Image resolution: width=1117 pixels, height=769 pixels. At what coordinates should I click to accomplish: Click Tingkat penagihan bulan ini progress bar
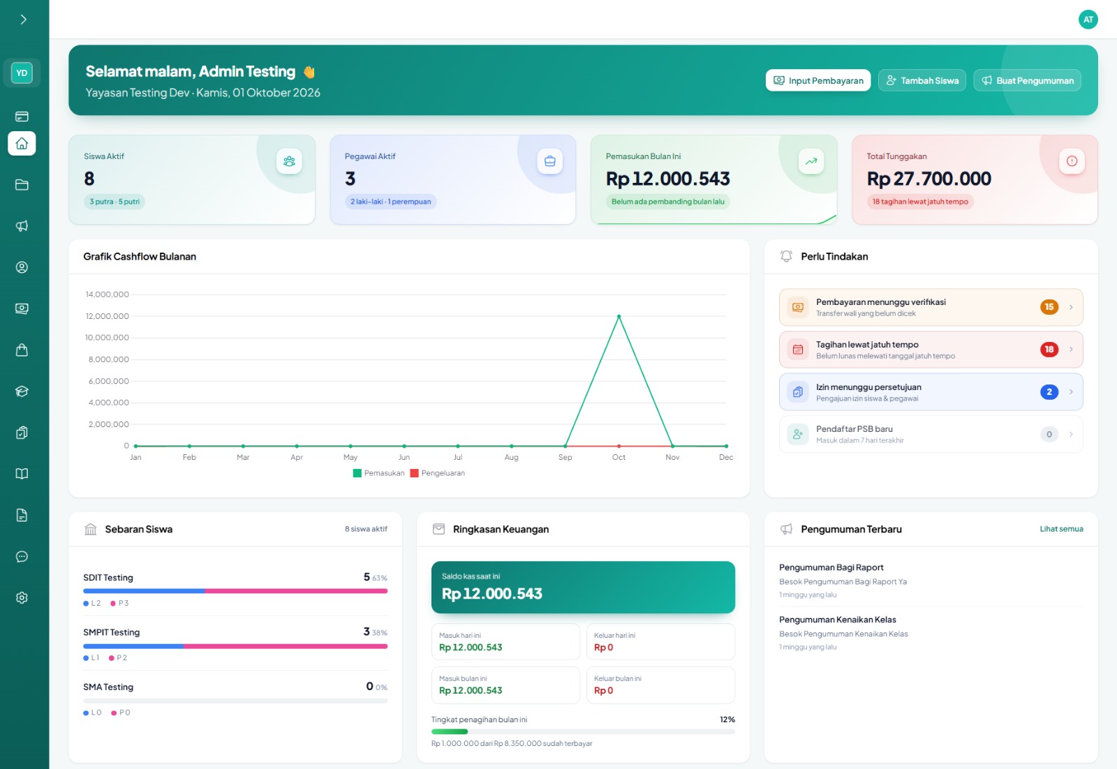(583, 731)
